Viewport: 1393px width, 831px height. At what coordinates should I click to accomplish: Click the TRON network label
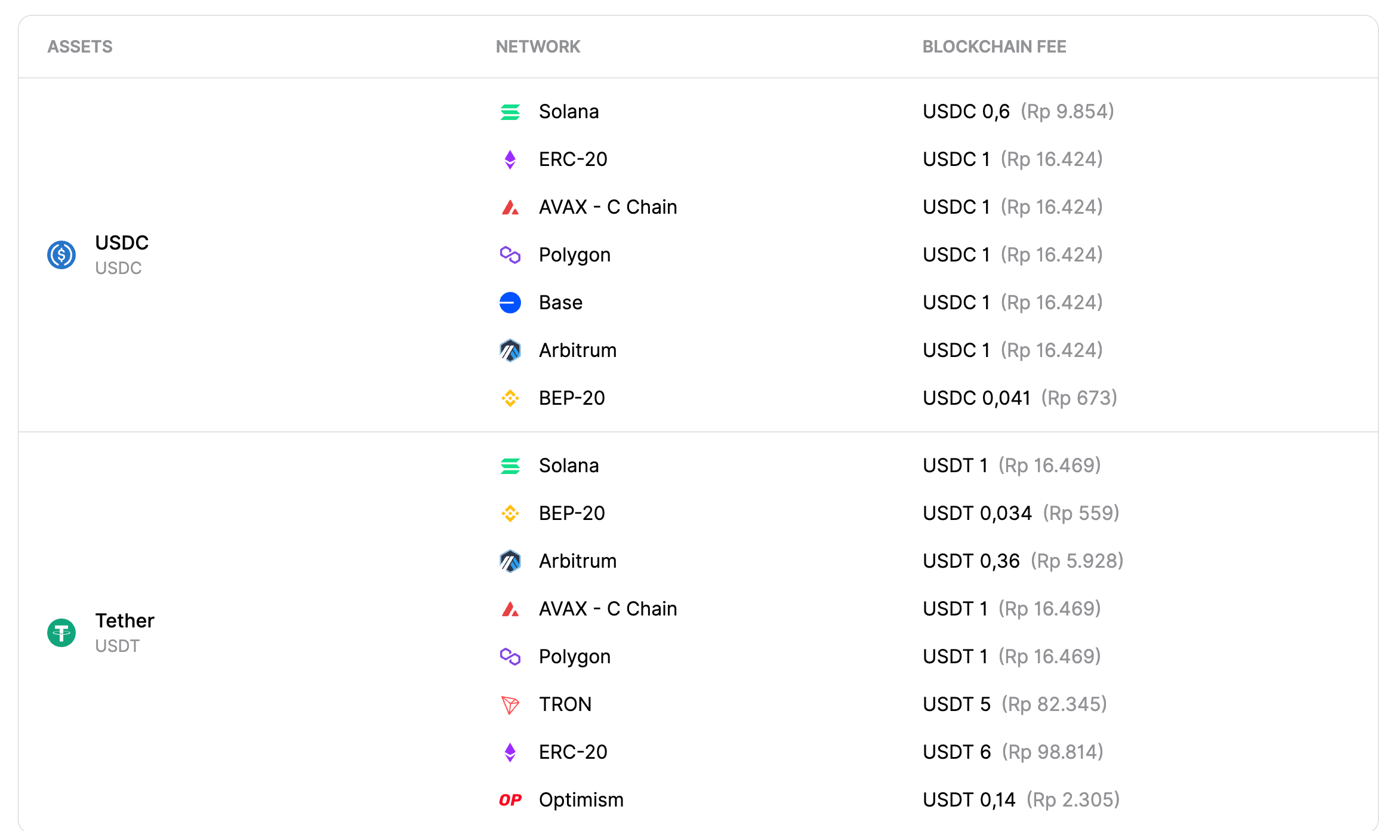click(x=565, y=704)
